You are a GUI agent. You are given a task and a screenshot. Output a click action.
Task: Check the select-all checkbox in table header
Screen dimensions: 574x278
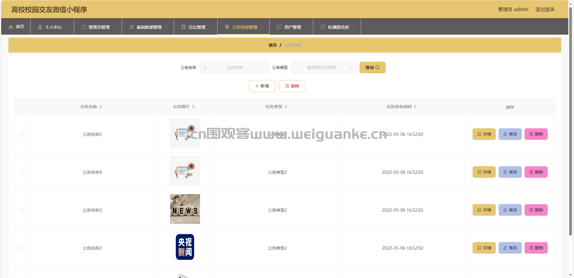22,107
